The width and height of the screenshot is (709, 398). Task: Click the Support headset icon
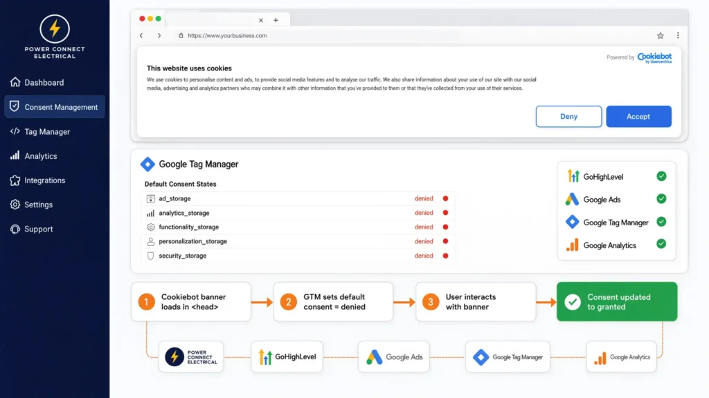[x=15, y=229]
